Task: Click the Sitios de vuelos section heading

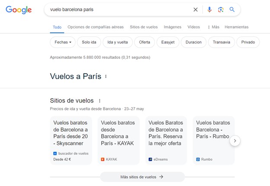Action: (72, 100)
